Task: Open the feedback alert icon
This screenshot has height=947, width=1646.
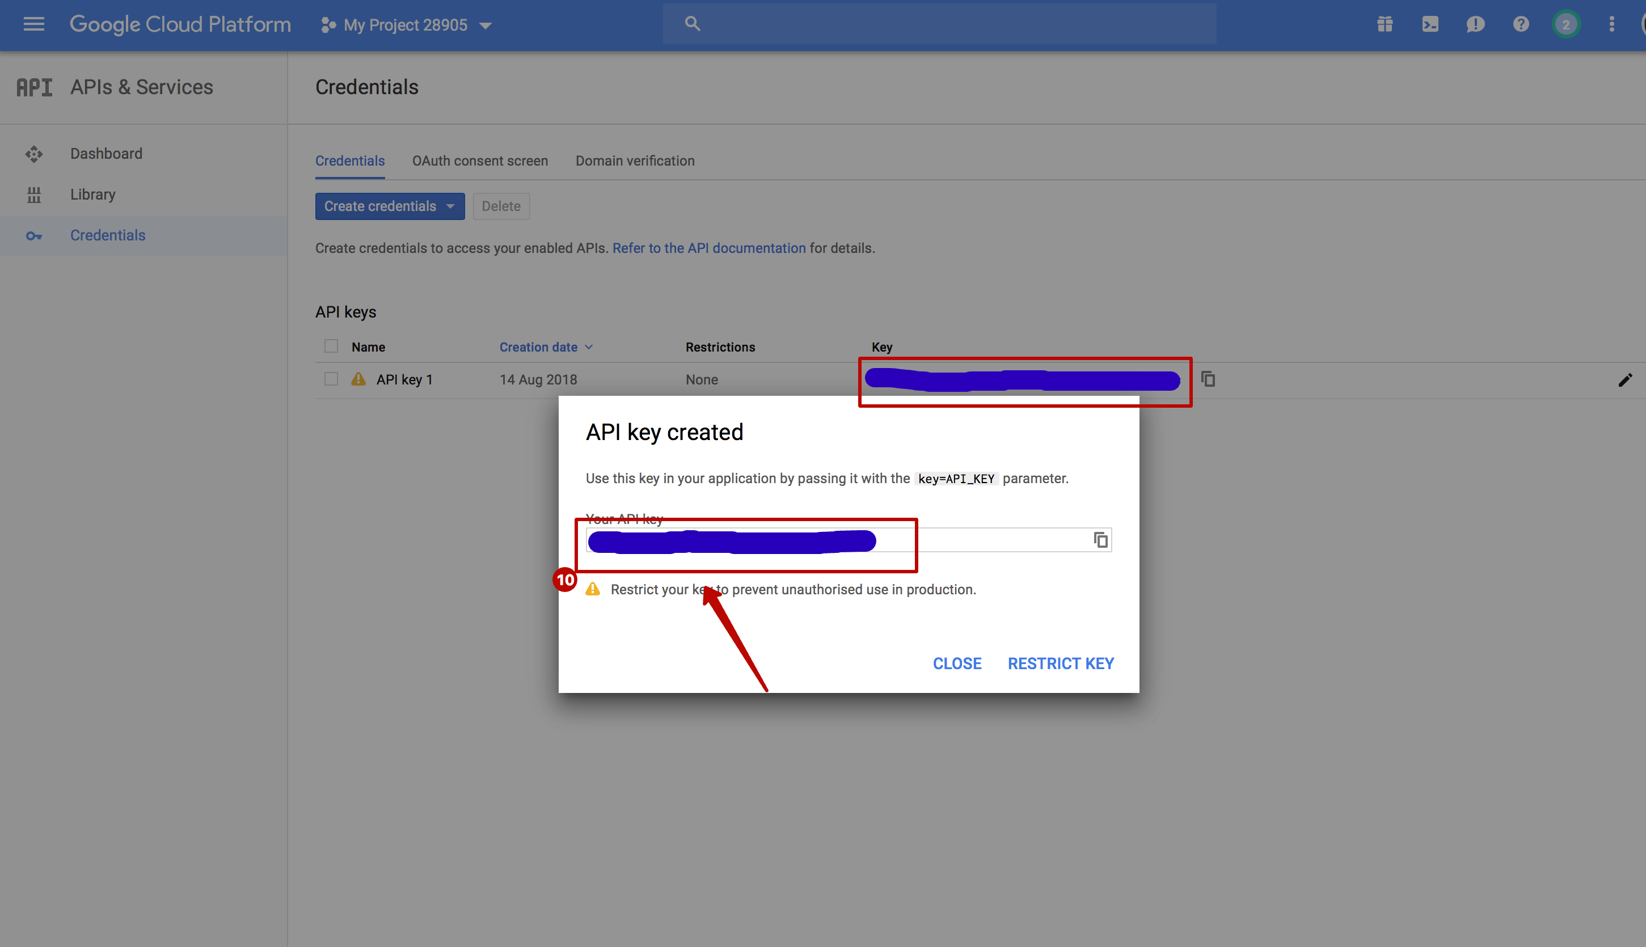Action: [1475, 25]
